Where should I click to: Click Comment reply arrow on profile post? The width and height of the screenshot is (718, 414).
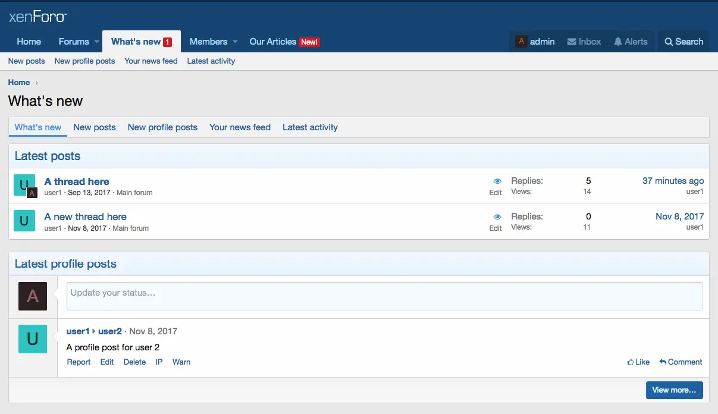click(x=663, y=362)
